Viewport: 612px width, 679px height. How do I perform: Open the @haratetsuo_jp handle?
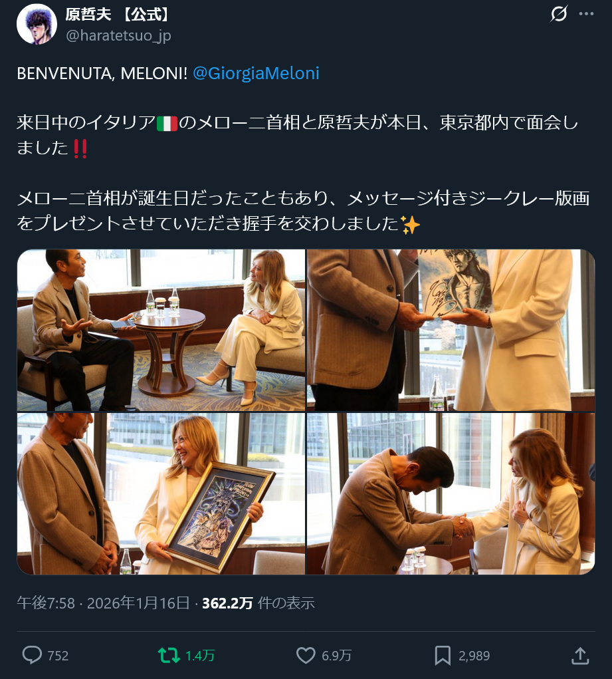click(118, 35)
